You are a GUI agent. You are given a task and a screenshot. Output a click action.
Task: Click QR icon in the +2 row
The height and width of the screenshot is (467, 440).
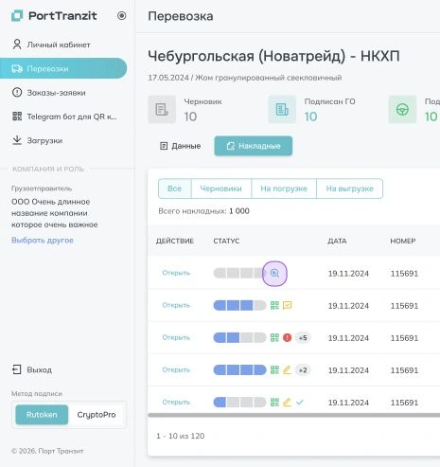[x=274, y=369]
